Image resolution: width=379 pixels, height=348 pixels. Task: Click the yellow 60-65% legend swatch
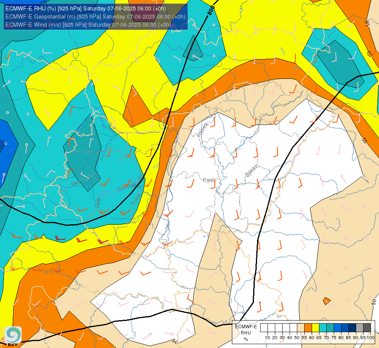316,328
